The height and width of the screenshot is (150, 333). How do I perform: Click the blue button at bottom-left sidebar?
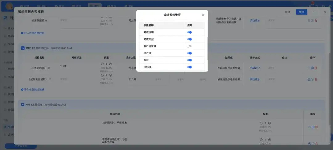pyautogui.click(x=21, y=146)
